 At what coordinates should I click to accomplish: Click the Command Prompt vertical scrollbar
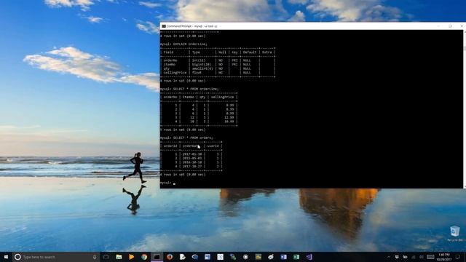[x=465, y=108]
